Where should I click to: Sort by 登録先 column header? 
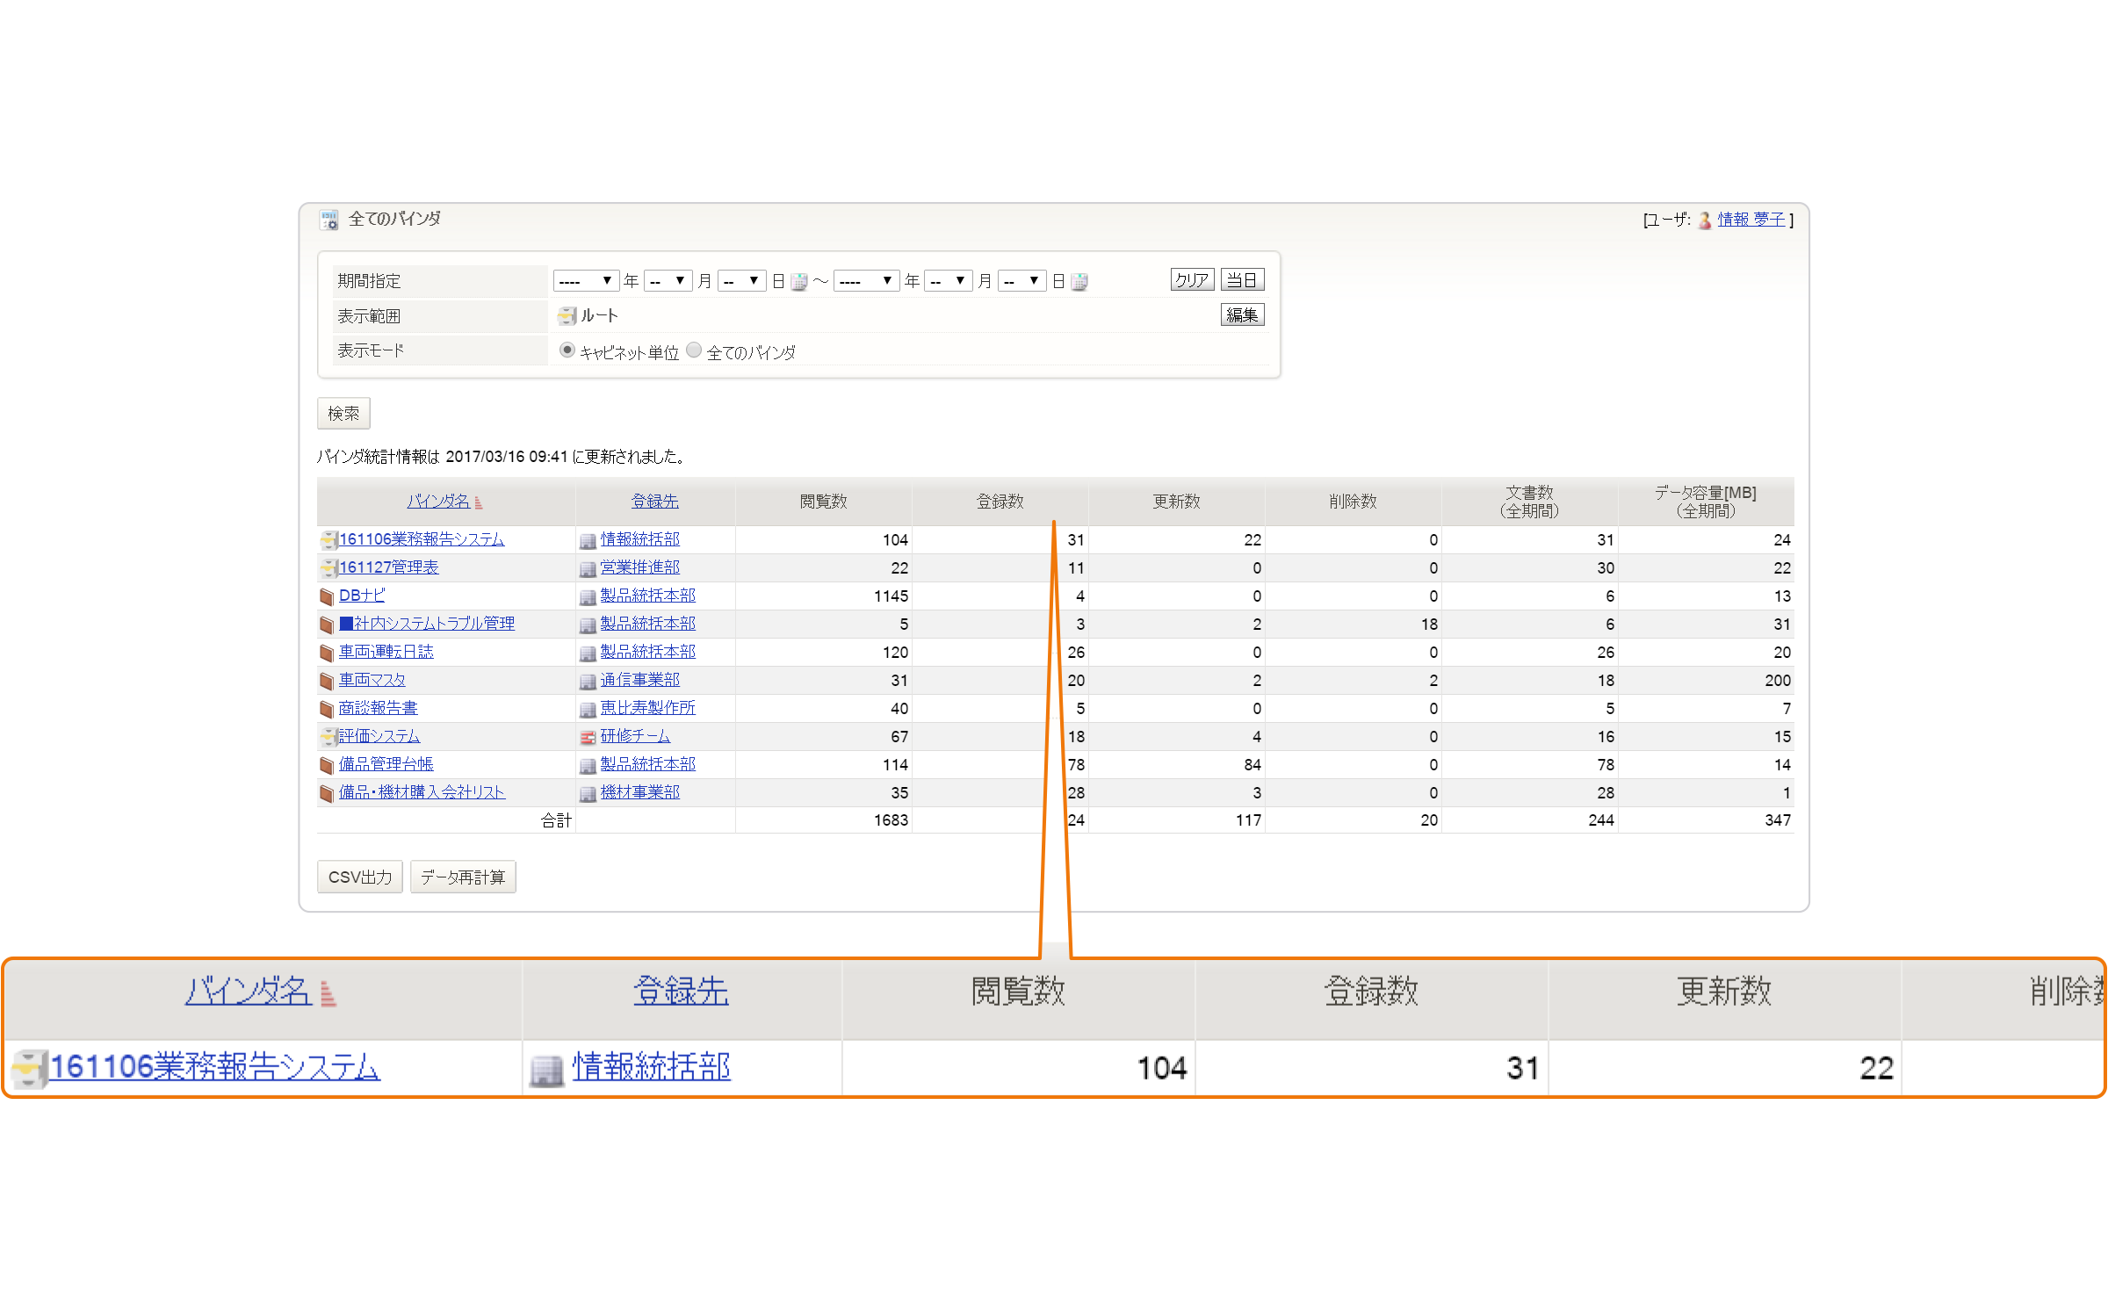coord(655,502)
